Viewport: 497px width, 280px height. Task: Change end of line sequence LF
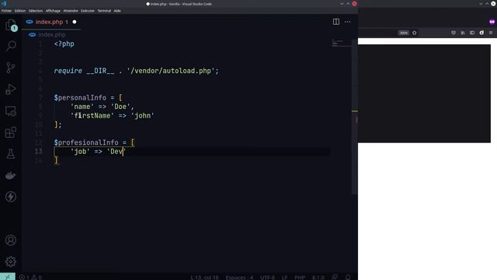[x=285, y=277]
